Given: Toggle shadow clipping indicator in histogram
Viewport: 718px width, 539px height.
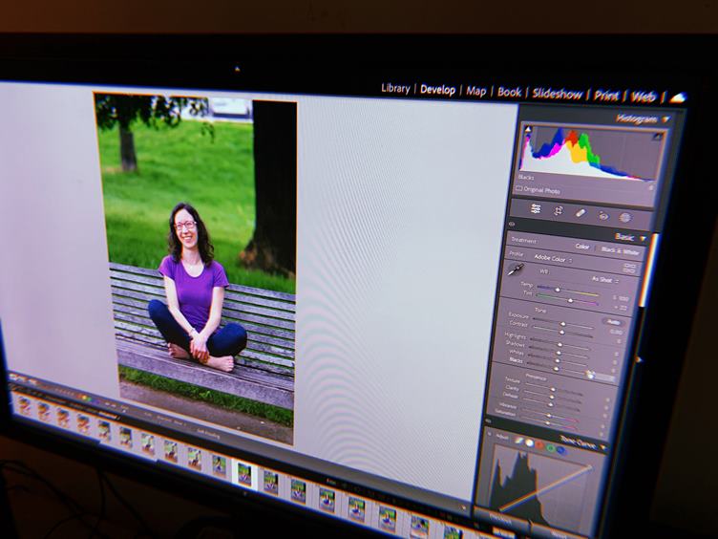Looking at the screenshot, I should coord(528,130).
